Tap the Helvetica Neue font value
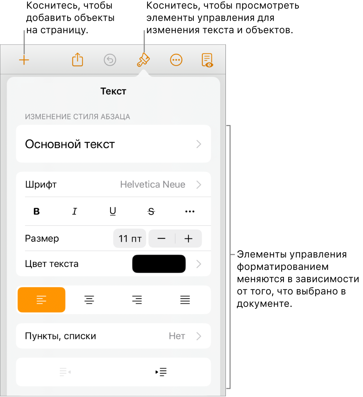363x397 pixels. coord(153,184)
